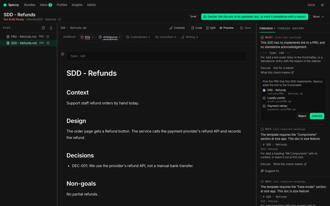Open Insights
Screen dimensions: 330x206
(77, 5)
